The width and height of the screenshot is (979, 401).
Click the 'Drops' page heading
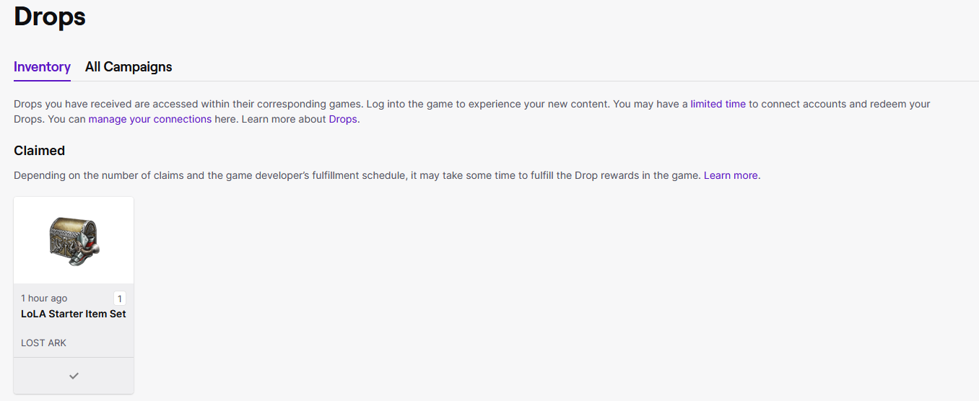click(x=50, y=17)
